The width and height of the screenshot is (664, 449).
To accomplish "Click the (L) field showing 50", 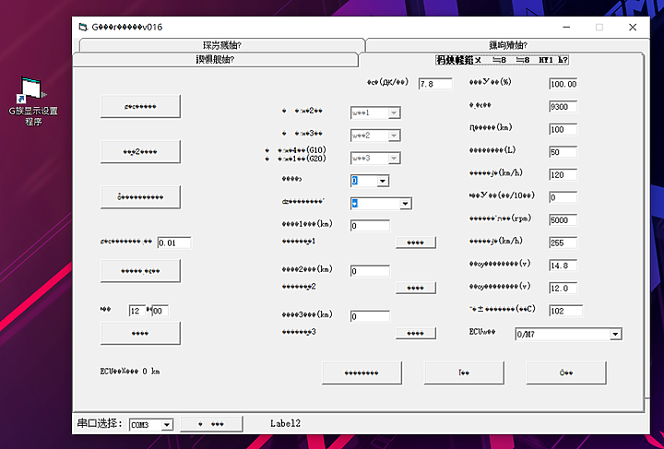I will 563,152.
